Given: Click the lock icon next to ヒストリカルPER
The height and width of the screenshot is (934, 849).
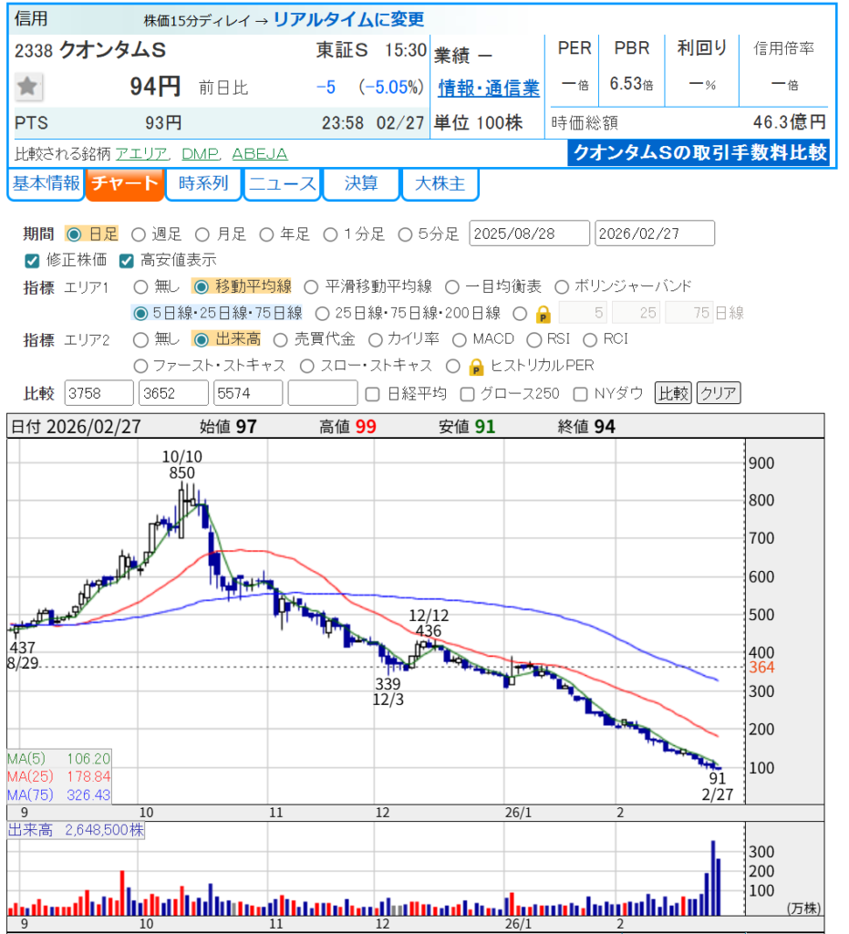Looking at the screenshot, I should click(x=475, y=366).
